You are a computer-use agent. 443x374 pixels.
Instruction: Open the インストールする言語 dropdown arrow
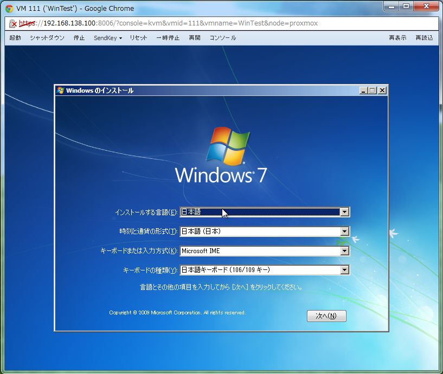coord(345,212)
